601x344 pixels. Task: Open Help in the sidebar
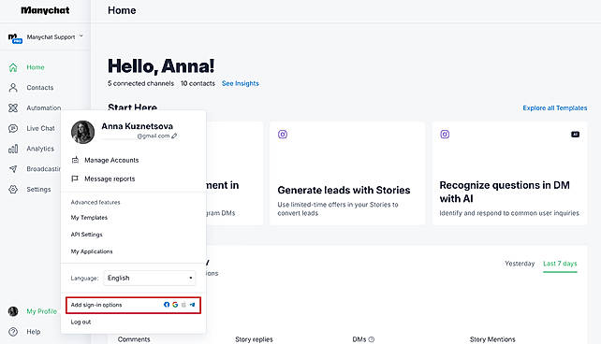(34, 332)
